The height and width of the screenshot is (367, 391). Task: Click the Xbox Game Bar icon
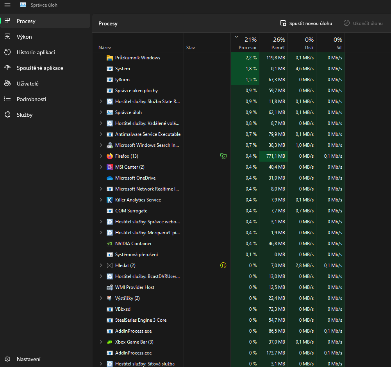pyautogui.click(x=110, y=342)
